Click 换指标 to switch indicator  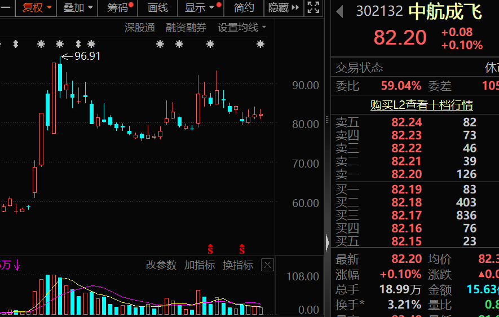click(237, 265)
